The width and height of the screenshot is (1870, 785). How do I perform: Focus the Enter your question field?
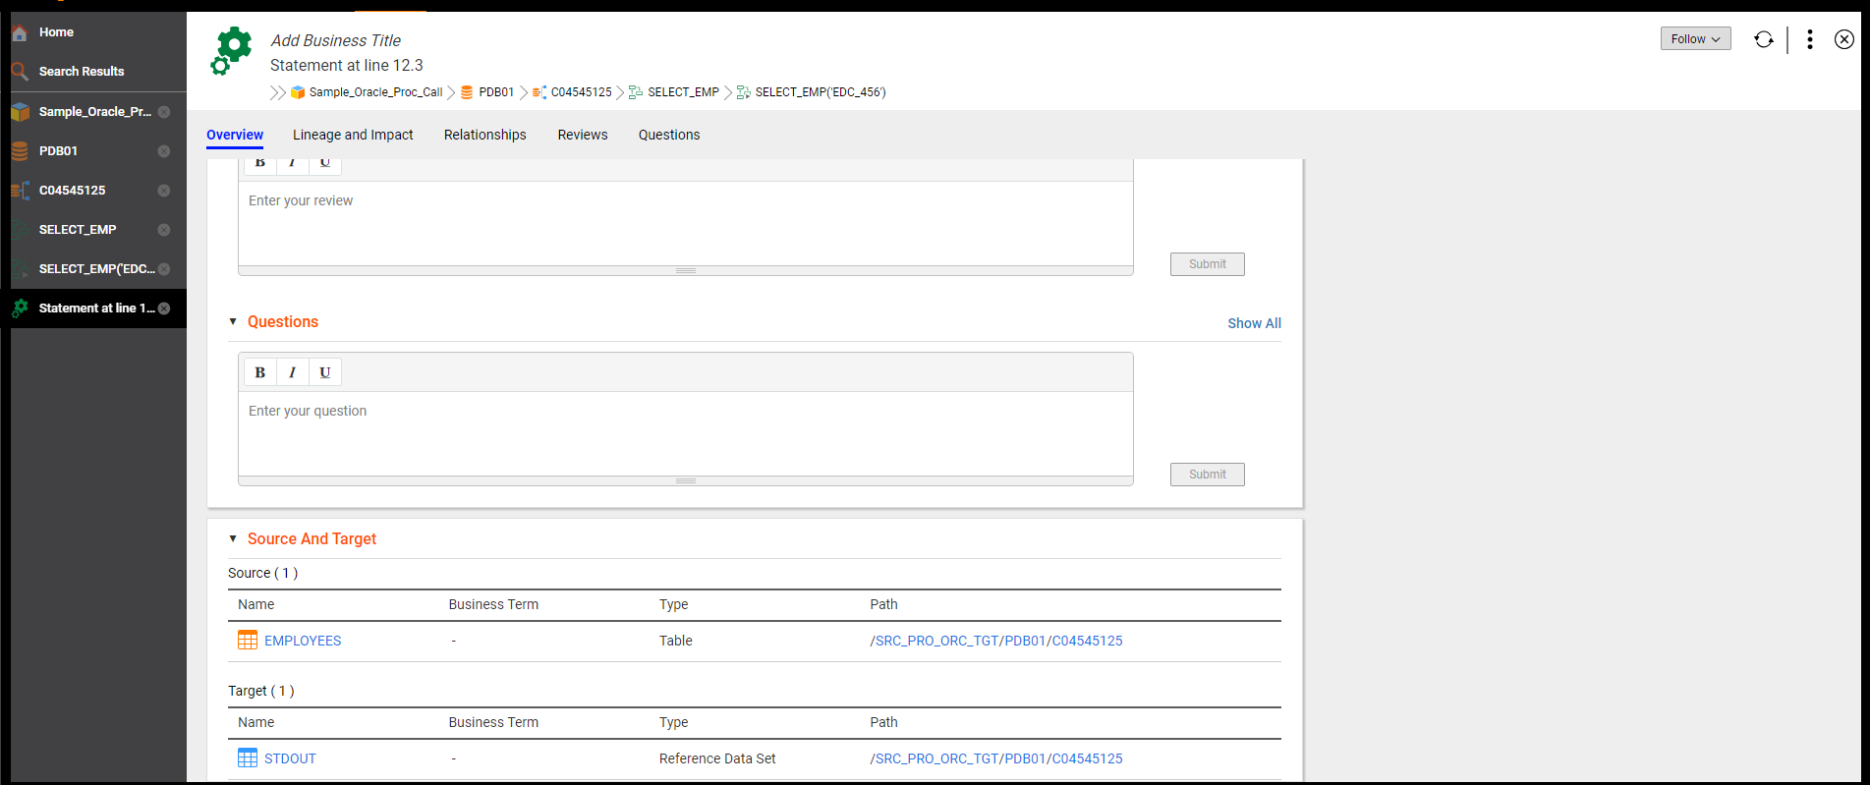(x=686, y=433)
